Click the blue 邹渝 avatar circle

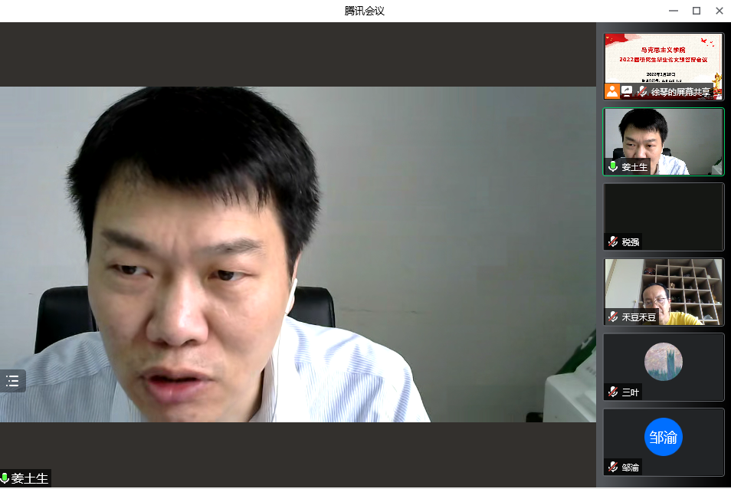[x=663, y=437]
